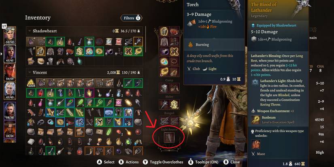The image size is (334, 167).
Task: Select Astarion's white-haired portrait
Action: pos(10,91)
